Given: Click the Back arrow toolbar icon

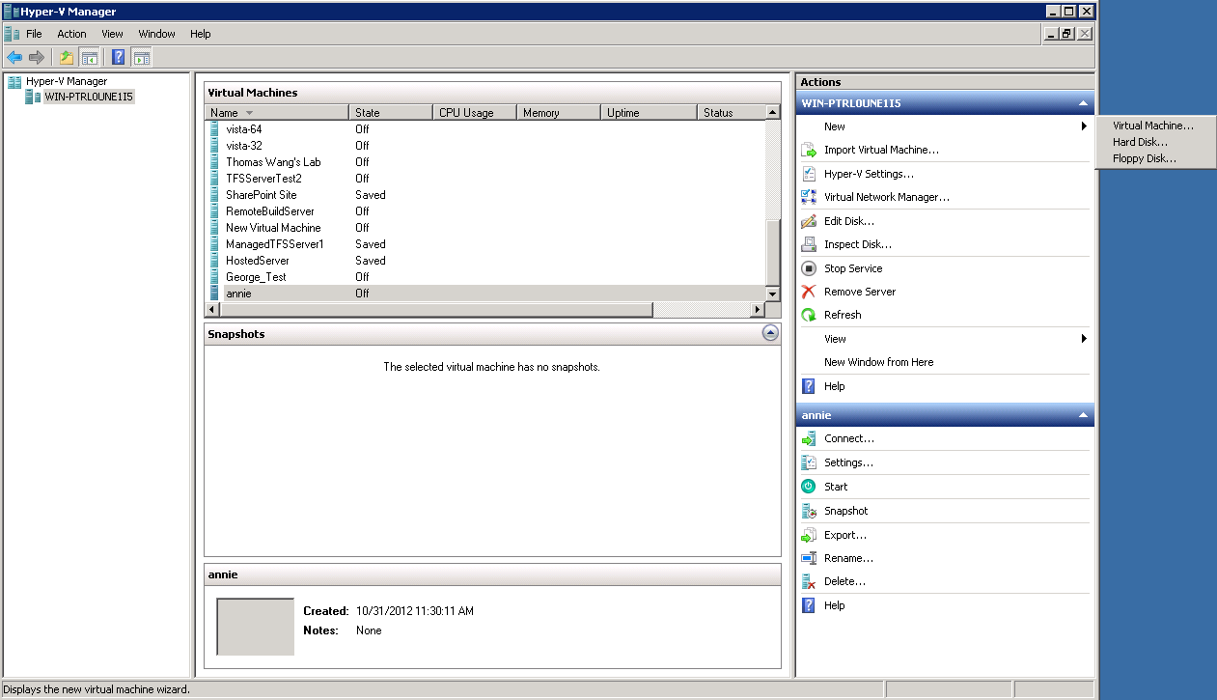Looking at the screenshot, I should 14,57.
